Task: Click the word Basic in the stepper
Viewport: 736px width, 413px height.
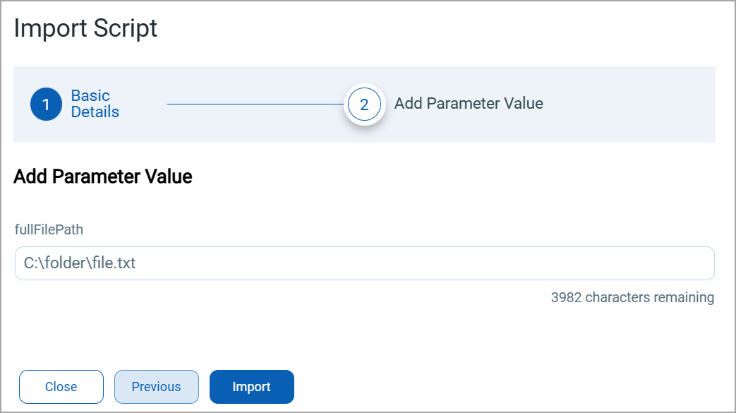Action: [x=90, y=96]
